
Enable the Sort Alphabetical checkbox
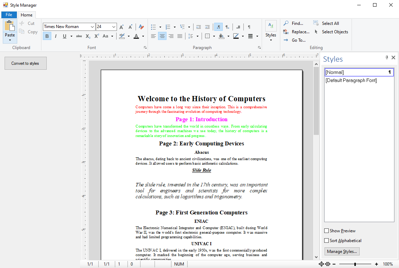(327, 240)
